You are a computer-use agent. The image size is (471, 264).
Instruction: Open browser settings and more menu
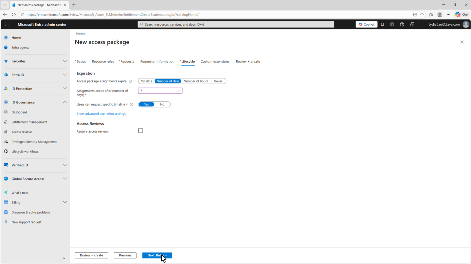click(x=448, y=14)
